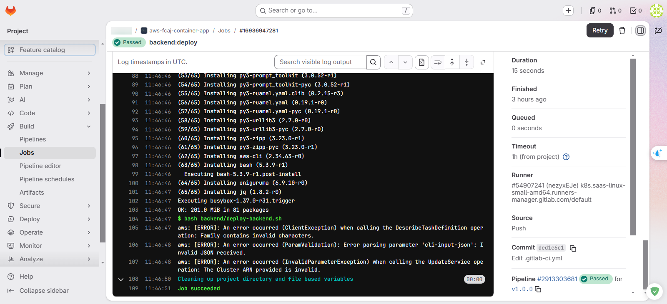
Task: Show job log in full screen
Action: pos(483,62)
